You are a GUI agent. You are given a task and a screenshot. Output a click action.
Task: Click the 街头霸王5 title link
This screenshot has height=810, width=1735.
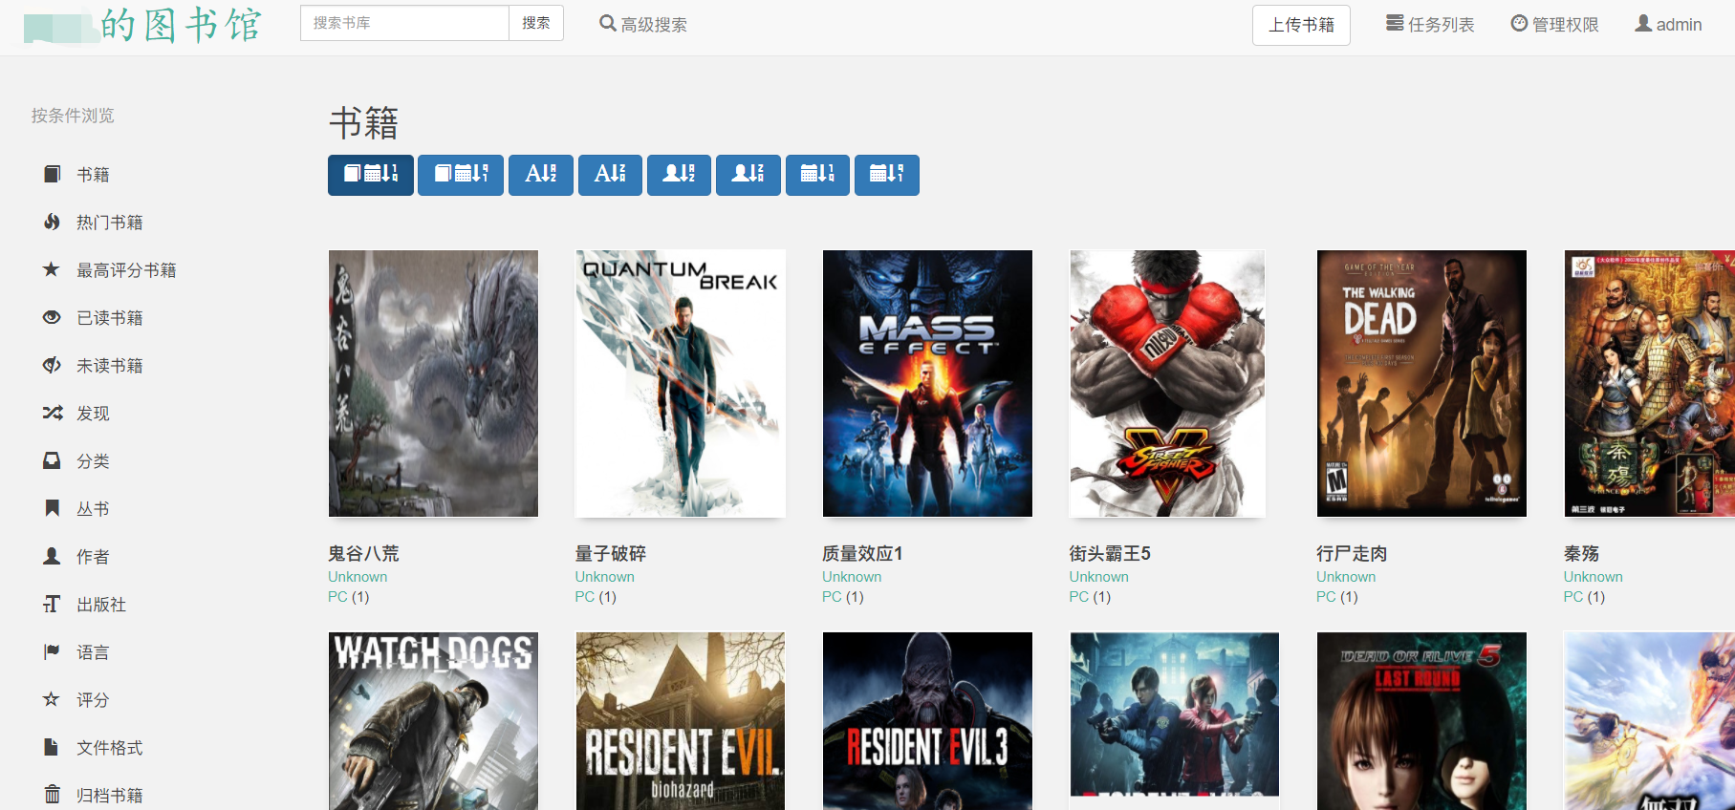click(x=1110, y=554)
